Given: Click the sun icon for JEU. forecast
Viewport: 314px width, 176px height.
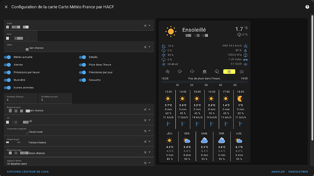Looking at the screenshot, I should click(169, 141).
